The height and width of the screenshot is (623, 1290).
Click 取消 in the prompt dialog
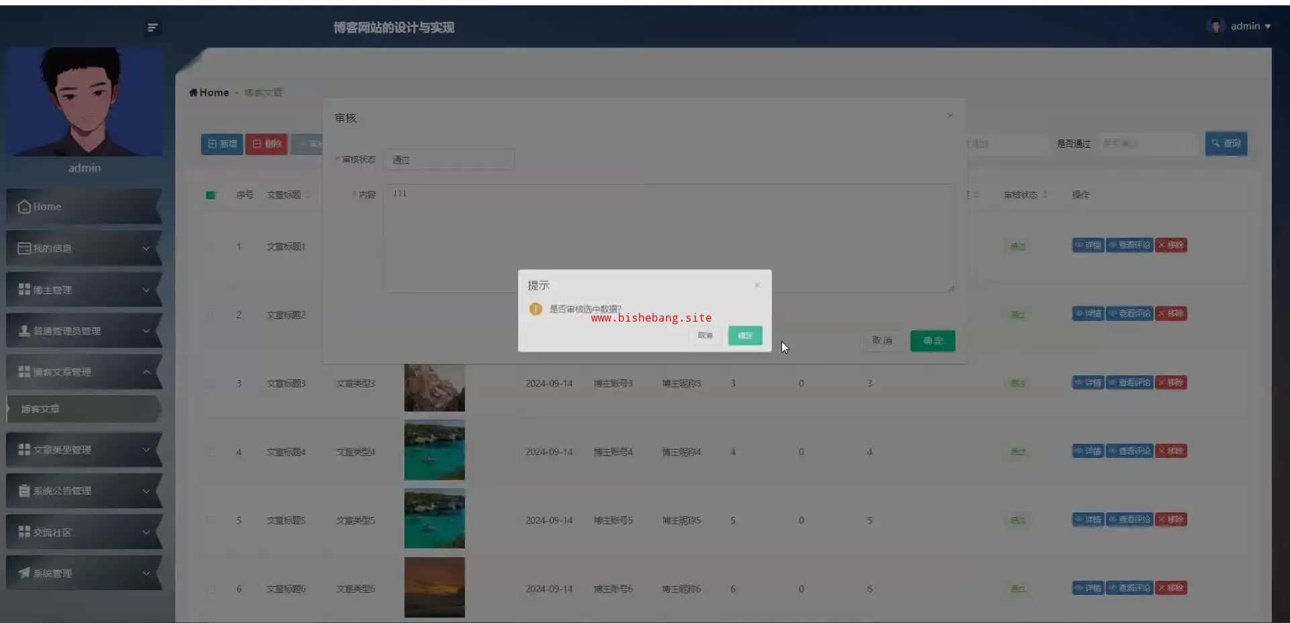[x=705, y=335]
